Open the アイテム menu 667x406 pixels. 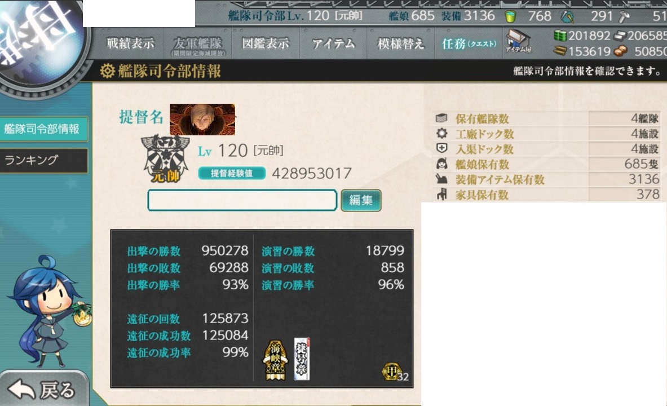click(333, 43)
